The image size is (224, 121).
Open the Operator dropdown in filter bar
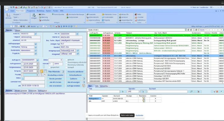point(143,92)
